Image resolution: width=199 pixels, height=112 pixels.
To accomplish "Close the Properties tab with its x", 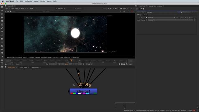I will coord(146,6).
